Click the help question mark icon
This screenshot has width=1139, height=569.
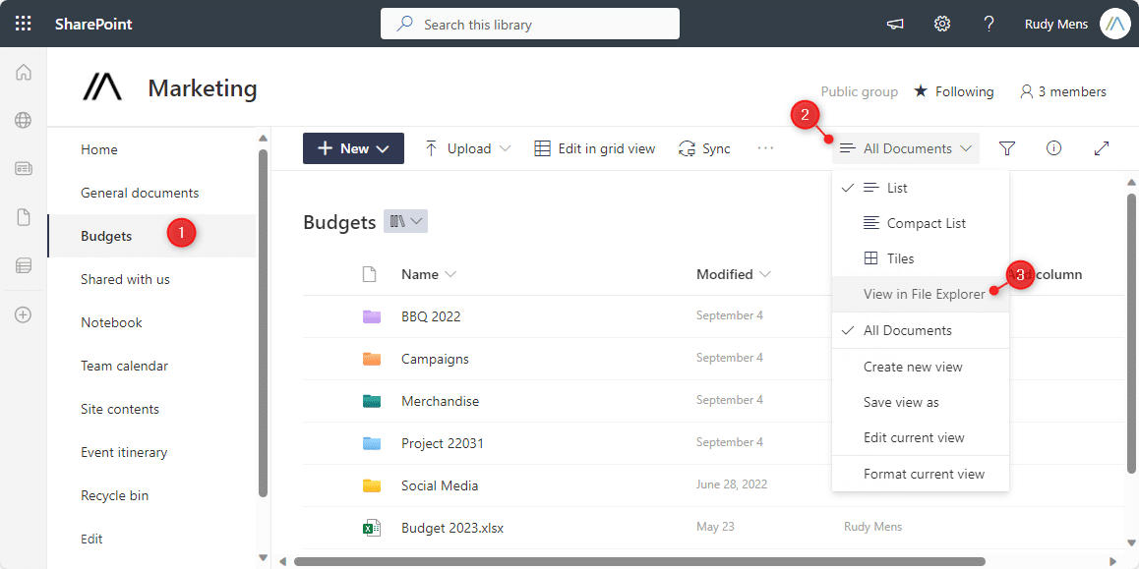[x=989, y=24]
